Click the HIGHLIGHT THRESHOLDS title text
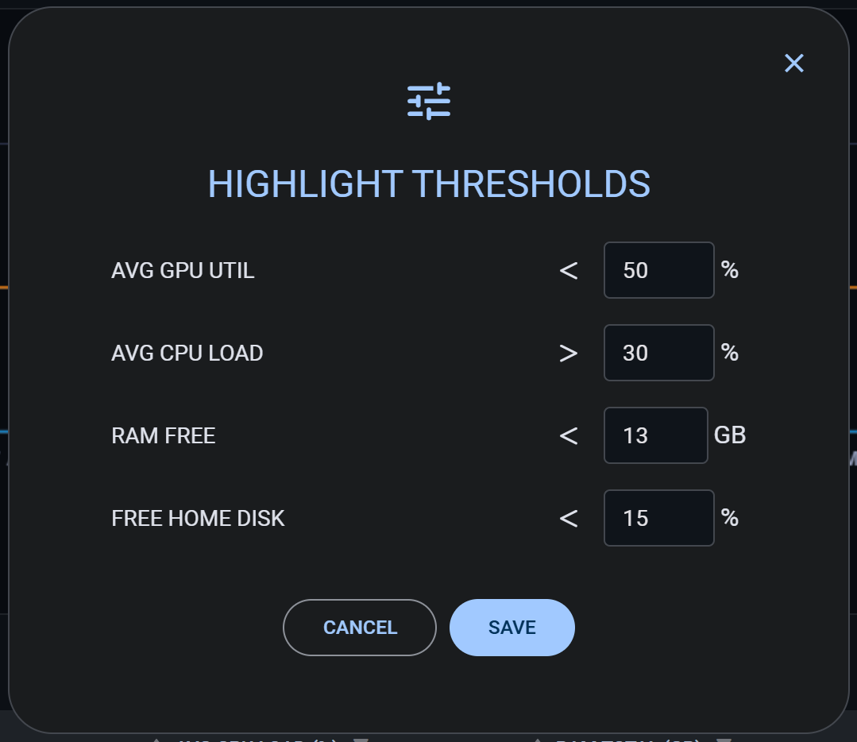The image size is (857, 742). click(x=428, y=184)
